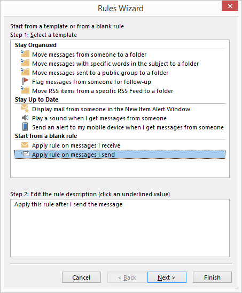Select 'Move messages sent to a public group' template

(x=100, y=73)
